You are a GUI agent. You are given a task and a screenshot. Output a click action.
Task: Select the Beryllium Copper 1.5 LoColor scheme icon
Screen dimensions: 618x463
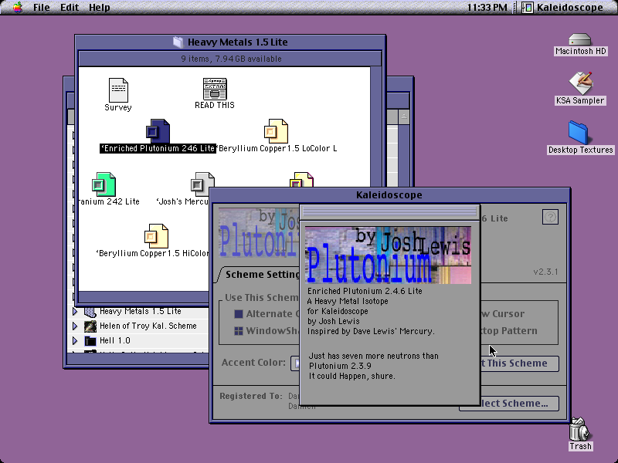pyautogui.click(x=276, y=130)
